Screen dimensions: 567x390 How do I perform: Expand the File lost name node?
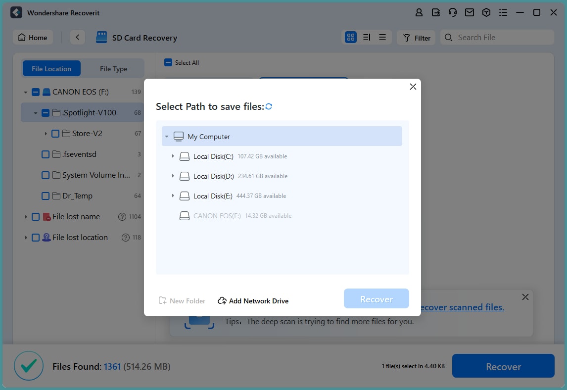tap(26, 217)
